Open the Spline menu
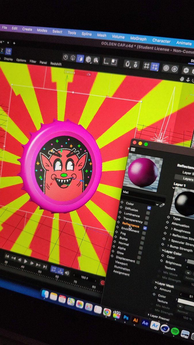 [x=87, y=34]
